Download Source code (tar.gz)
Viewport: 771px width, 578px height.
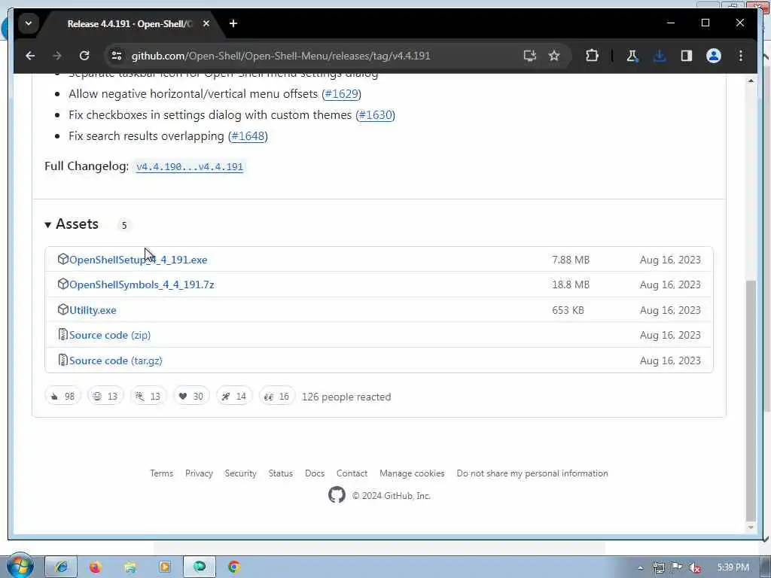pos(115,360)
